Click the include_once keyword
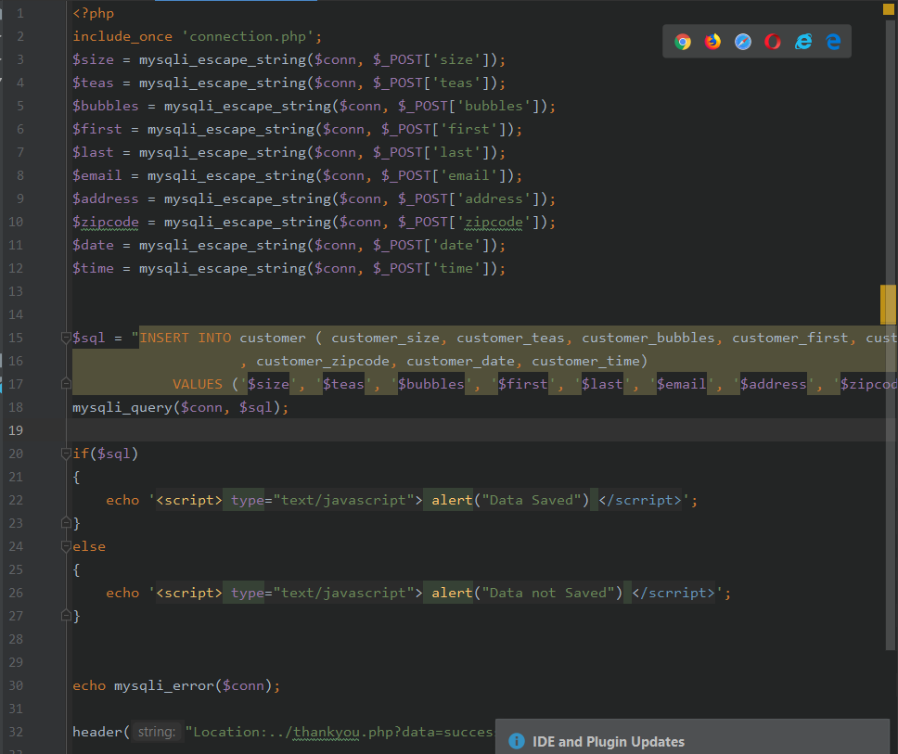Viewport: 898px width, 754px height. pos(122,36)
